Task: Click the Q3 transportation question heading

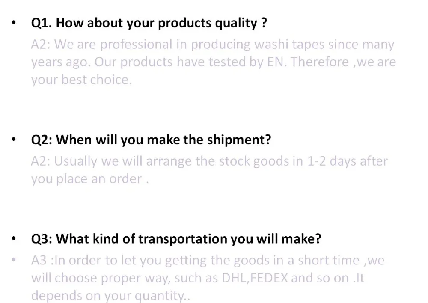Action: tap(176, 239)
